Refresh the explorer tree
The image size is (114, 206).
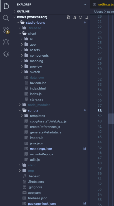click(x=80, y=17)
